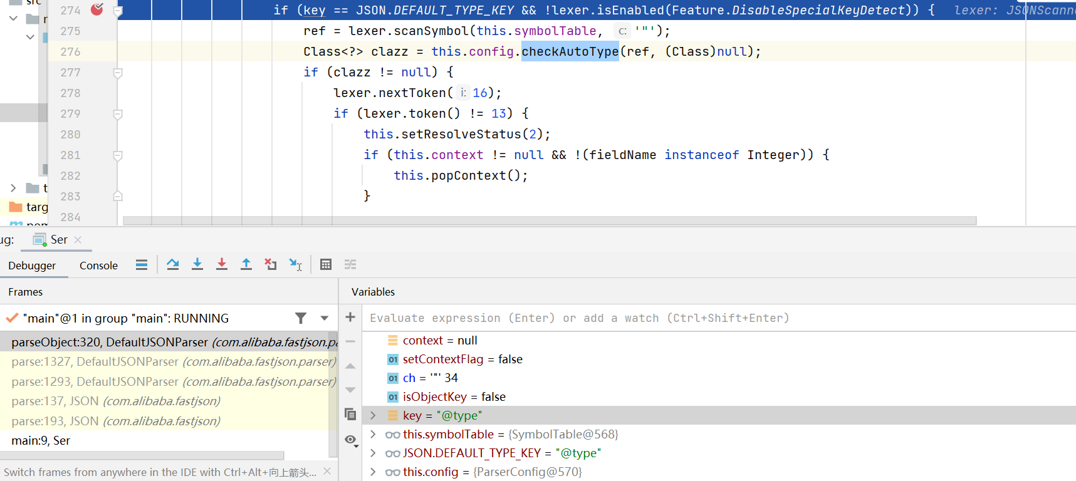Add a new watch with plus icon

click(350, 318)
